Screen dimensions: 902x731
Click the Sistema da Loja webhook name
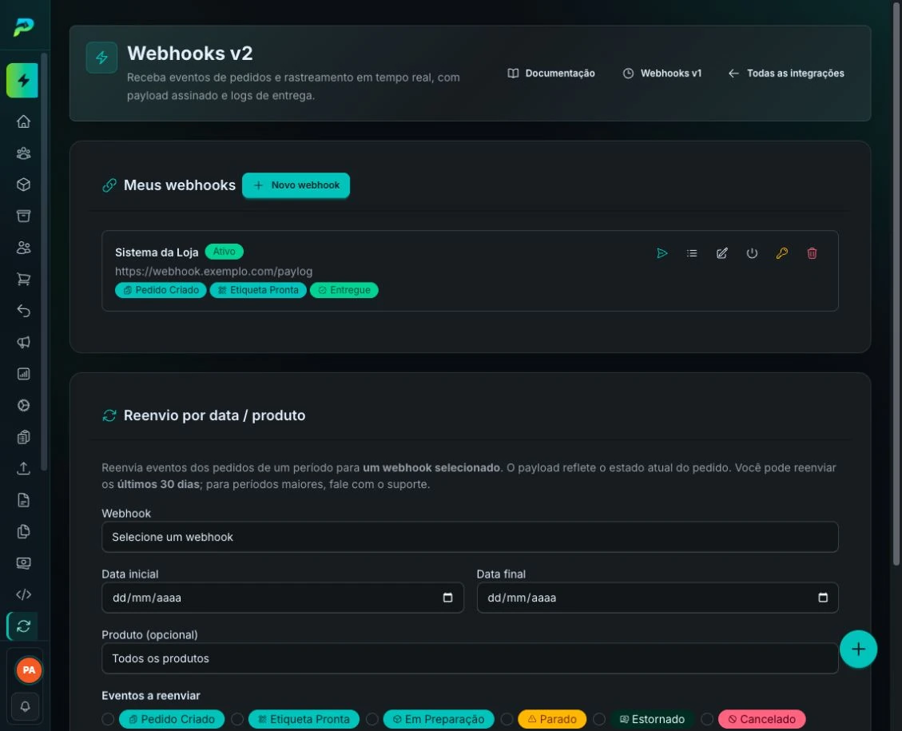pyautogui.click(x=157, y=252)
